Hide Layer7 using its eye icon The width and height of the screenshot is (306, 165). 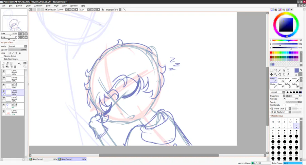pyautogui.click(x=4, y=71)
